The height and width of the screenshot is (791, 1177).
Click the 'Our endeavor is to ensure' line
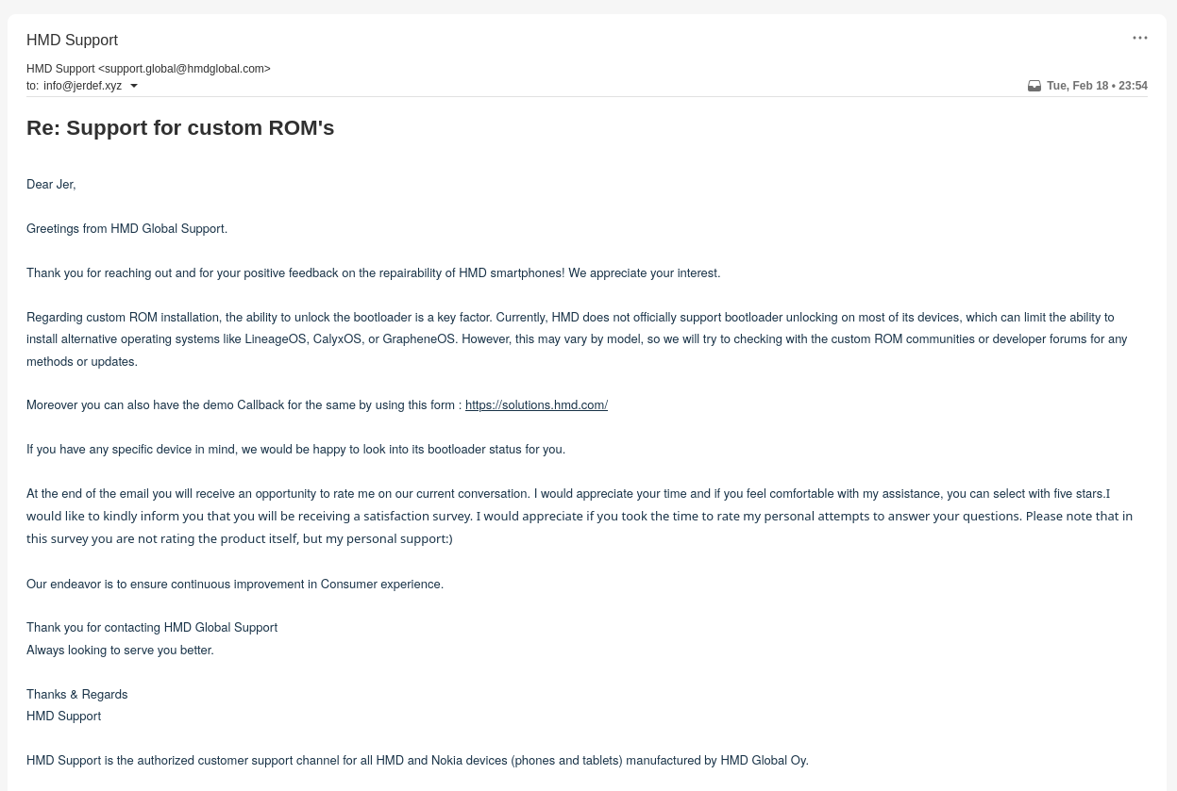[x=235, y=585]
